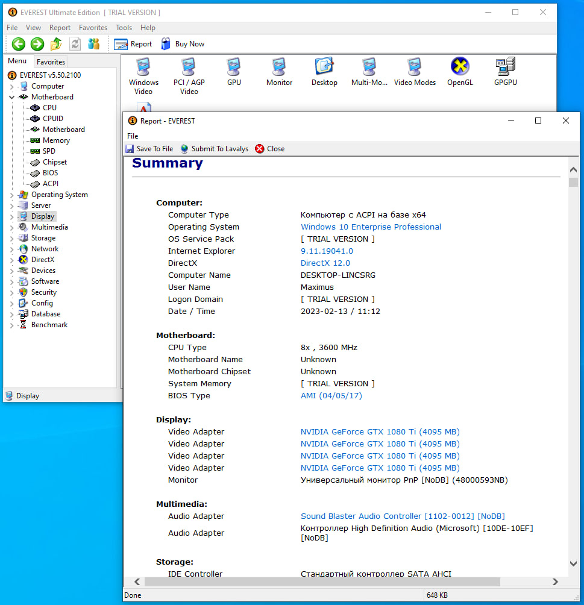Select EVEREST v5.50.2100 root node

(50, 75)
